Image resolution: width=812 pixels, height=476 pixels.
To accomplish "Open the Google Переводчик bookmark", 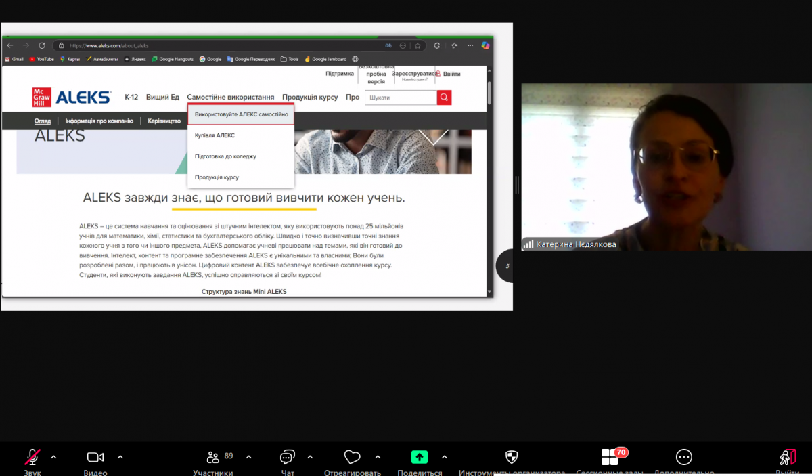I will 251,59.
